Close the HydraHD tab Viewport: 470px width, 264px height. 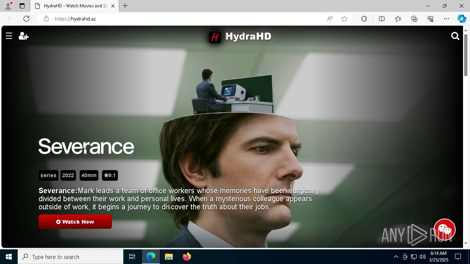[x=113, y=6]
